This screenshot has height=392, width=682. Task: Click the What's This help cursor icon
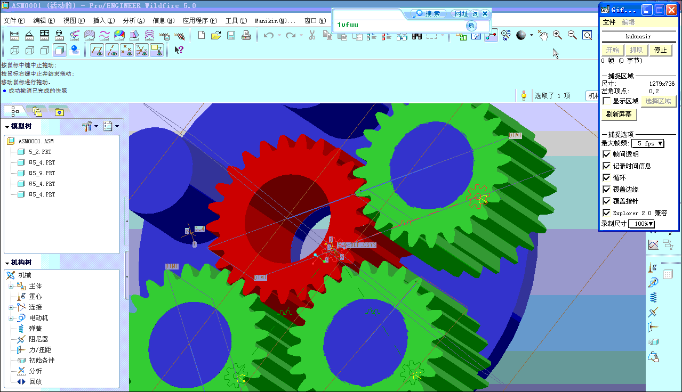point(179,50)
